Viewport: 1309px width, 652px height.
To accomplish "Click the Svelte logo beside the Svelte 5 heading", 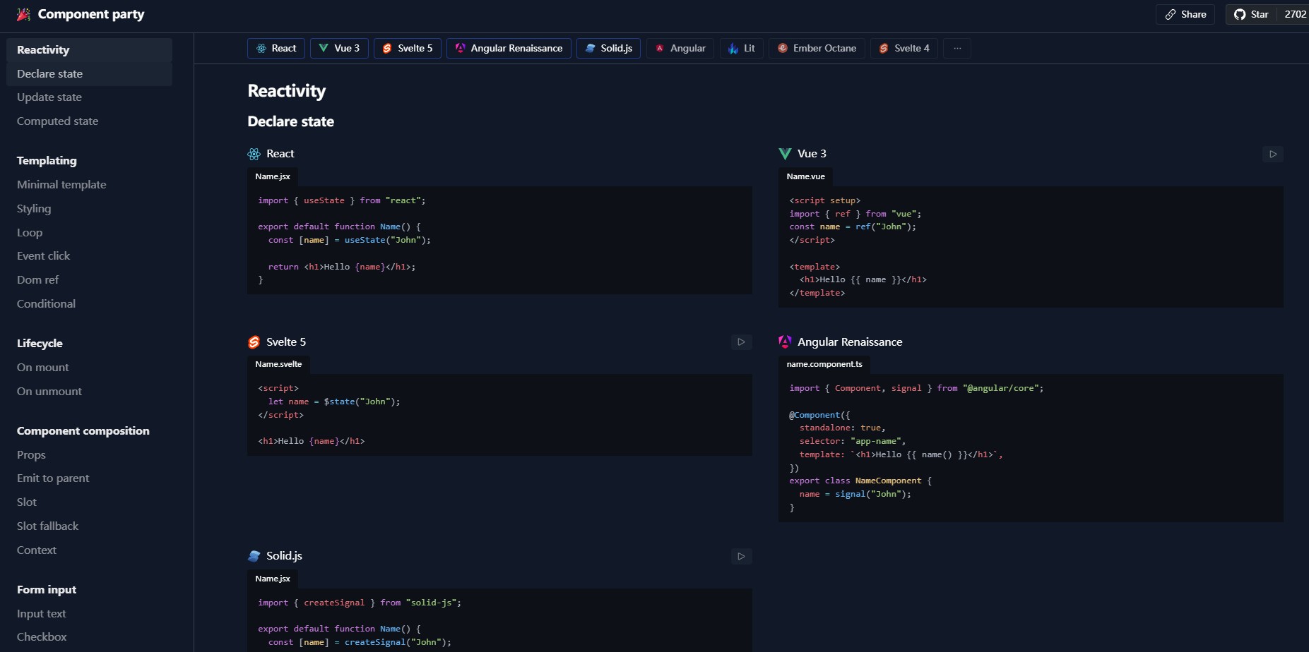I will click(254, 342).
